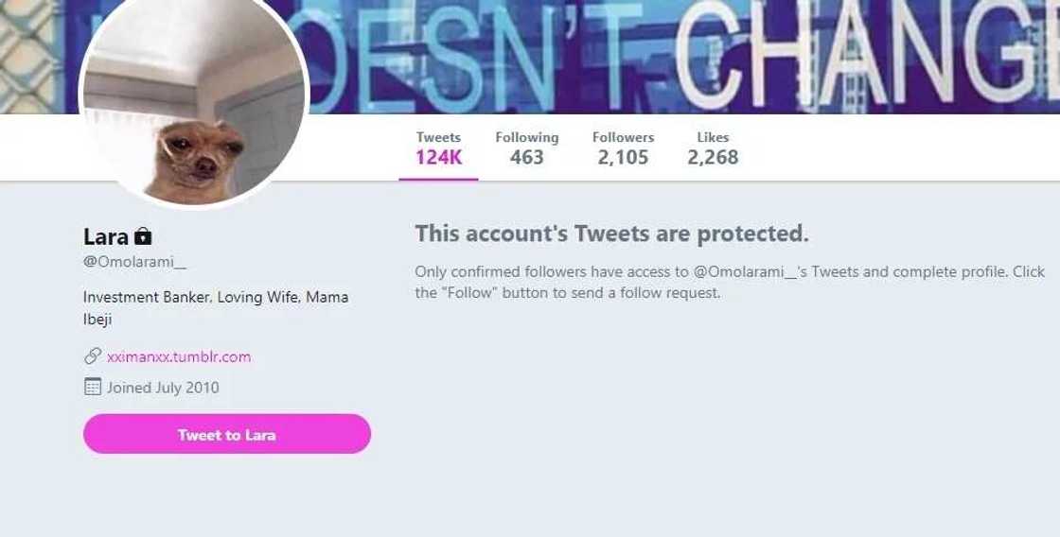This screenshot has height=537, width=1060.
Task: Click the Joined July 2010 text
Action: [163, 387]
